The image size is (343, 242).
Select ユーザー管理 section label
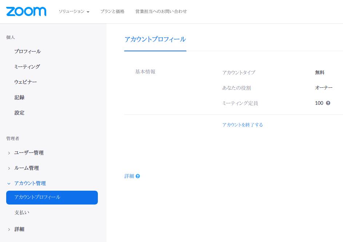pyautogui.click(x=29, y=153)
